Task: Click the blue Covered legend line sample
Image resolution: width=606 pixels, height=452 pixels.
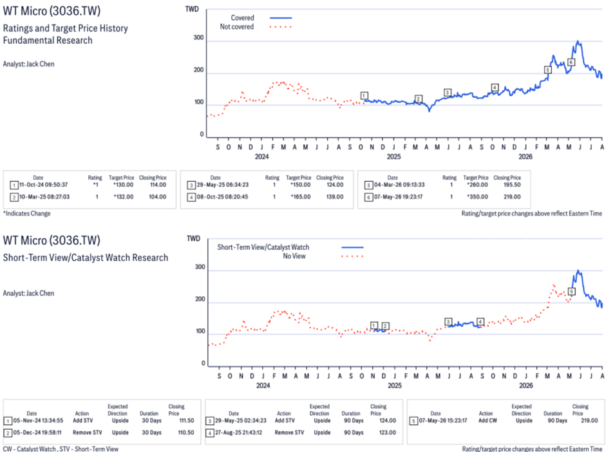Action: [x=281, y=18]
